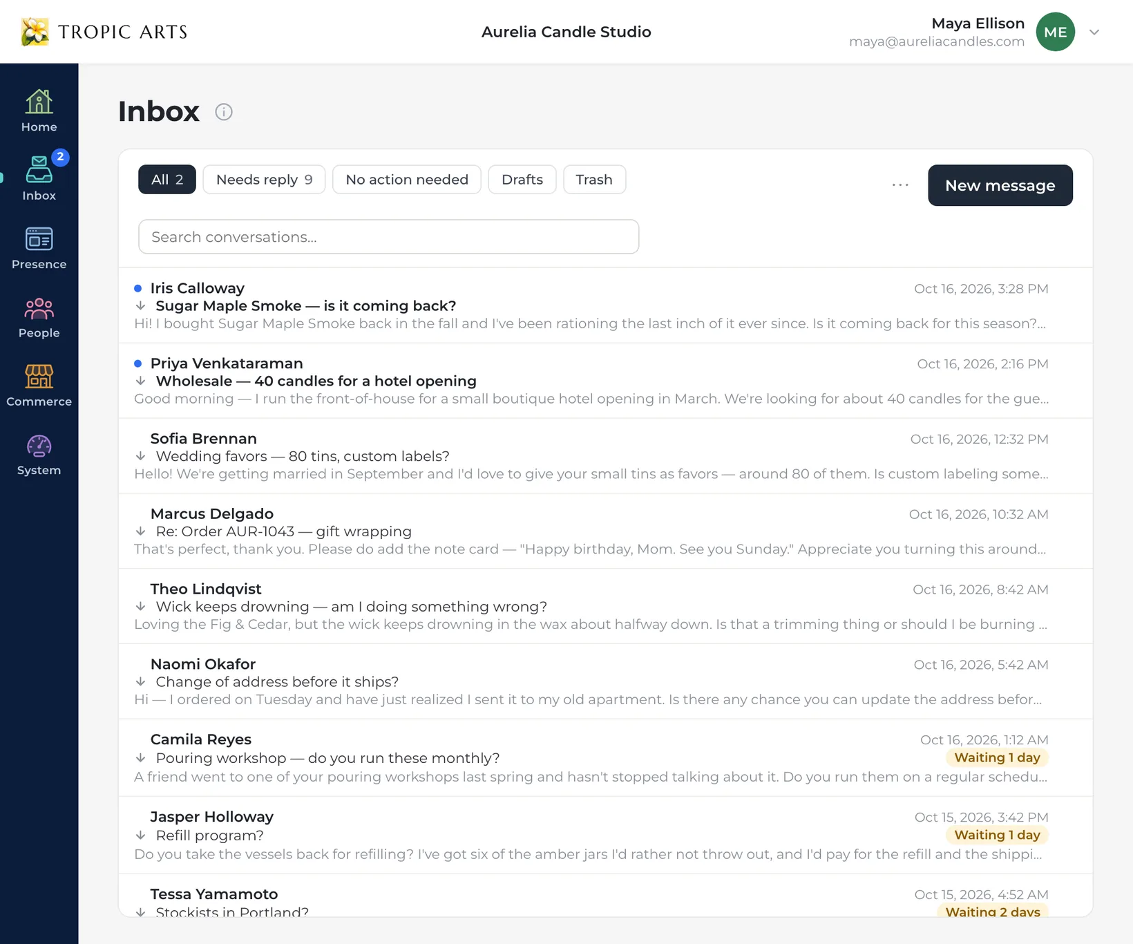
Task: Open Sofia Brennan's conversation
Action: pos(605,456)
